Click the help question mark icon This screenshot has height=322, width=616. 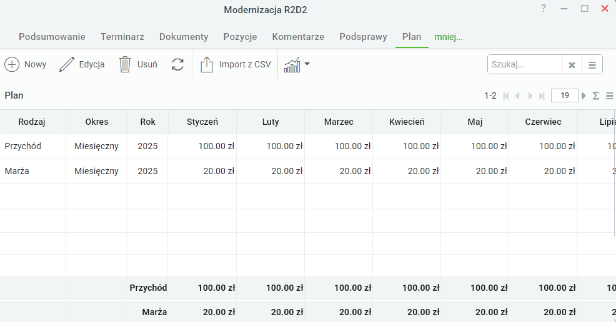544,8
